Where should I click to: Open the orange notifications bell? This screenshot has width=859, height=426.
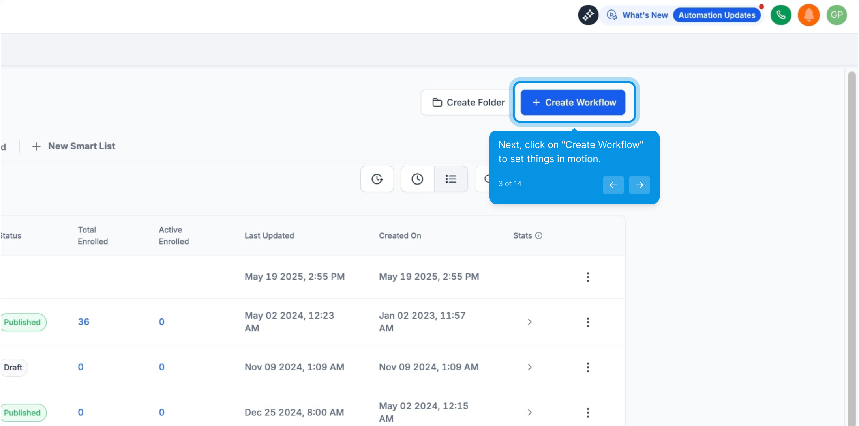[x=808, y=15]
